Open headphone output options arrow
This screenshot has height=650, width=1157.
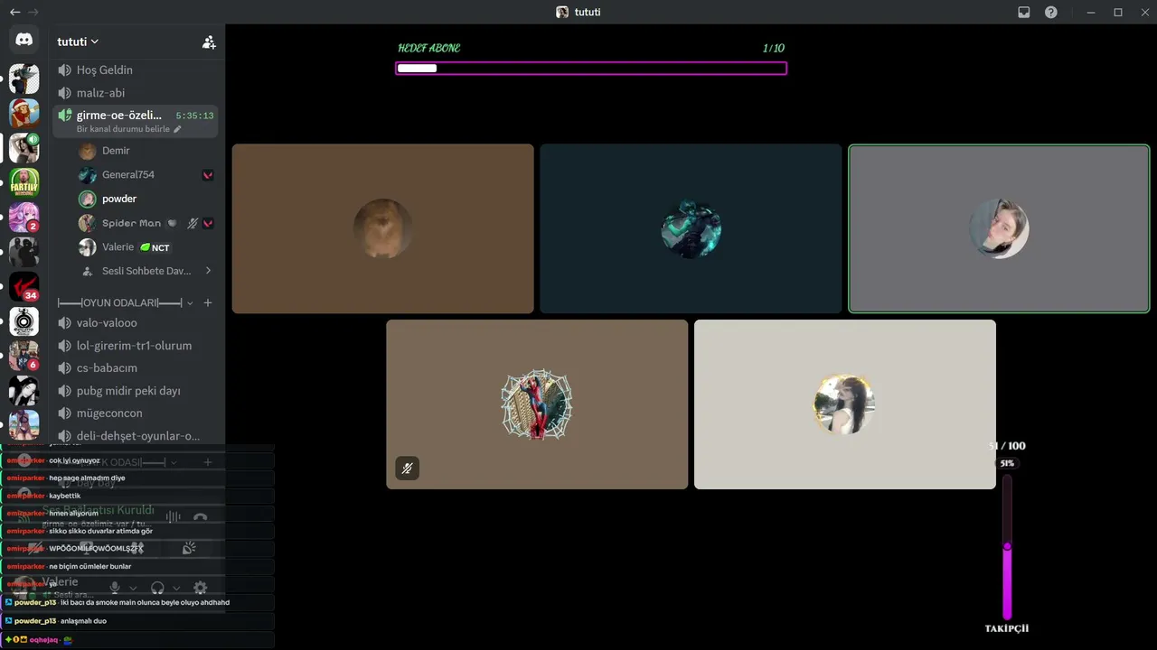pyautogui.click(x=176, y=589)
